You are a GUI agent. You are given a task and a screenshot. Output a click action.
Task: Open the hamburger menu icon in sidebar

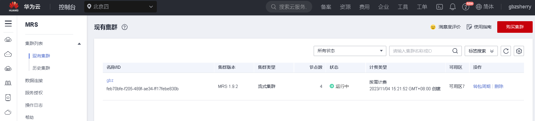tap(8, 24)
